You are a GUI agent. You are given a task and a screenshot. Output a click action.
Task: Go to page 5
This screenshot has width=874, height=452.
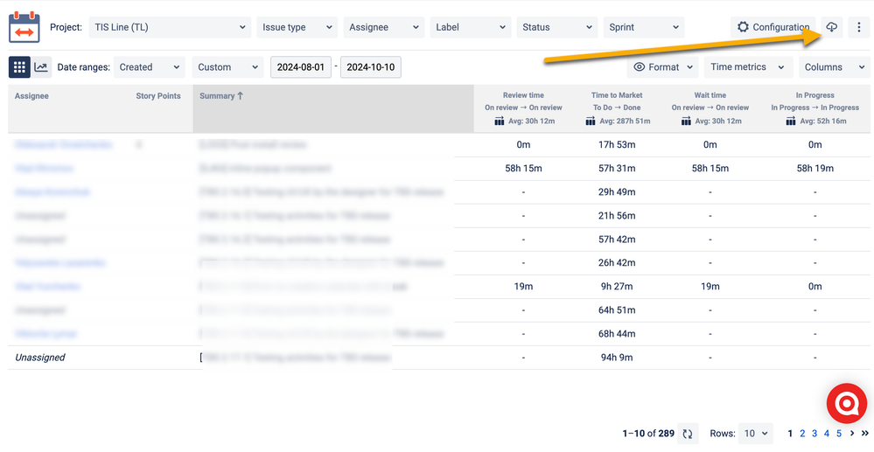839,433
